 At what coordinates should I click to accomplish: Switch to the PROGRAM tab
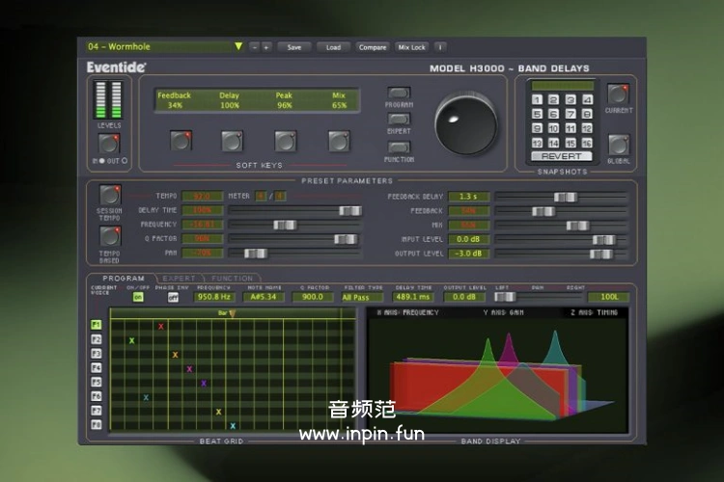tap(124, 279)
